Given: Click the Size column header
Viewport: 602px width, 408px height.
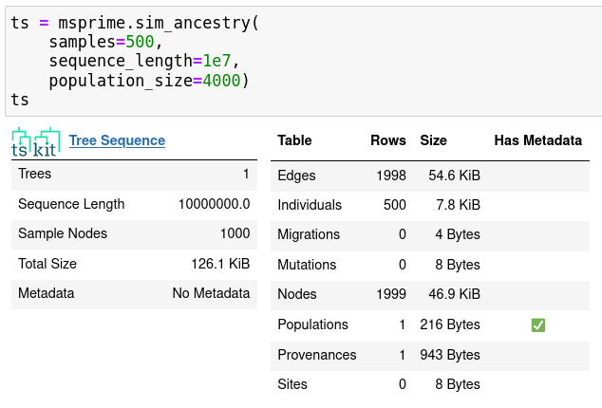Looking at the screenshot, I should pos(433,140).
